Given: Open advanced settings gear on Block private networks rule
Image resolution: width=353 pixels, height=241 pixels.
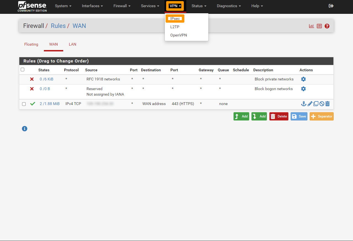Looking at the screenshot, I should [x=303, y=79].
